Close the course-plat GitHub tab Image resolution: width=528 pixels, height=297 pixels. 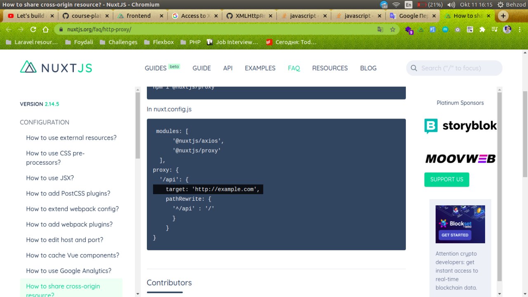click(107, 16)
